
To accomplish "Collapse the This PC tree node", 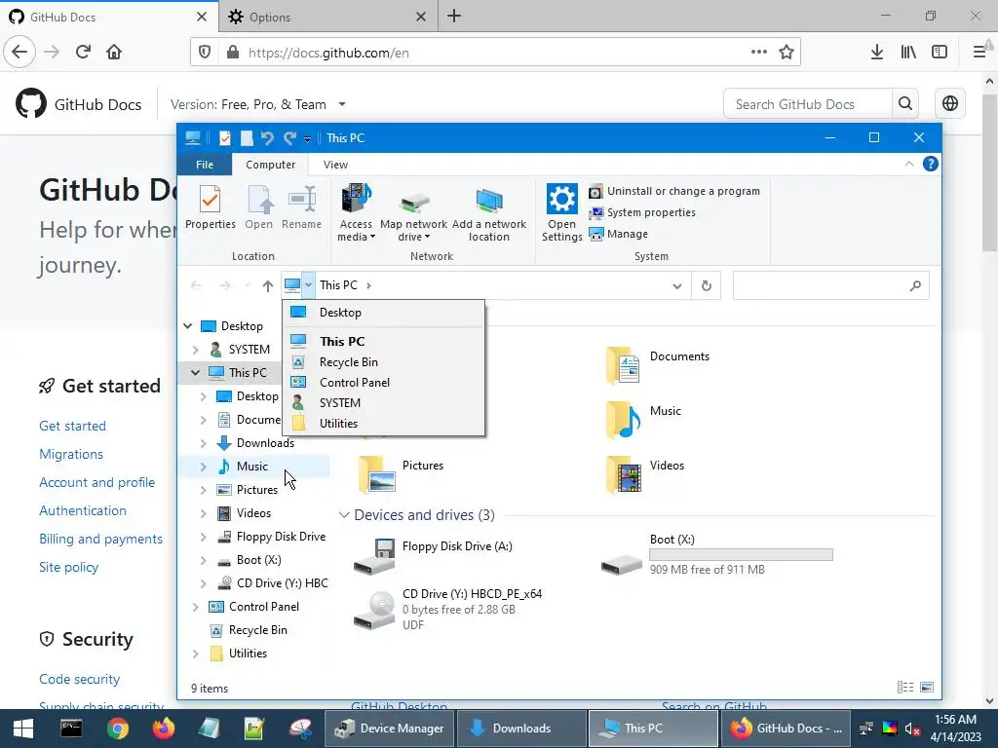I will point(195,373).
